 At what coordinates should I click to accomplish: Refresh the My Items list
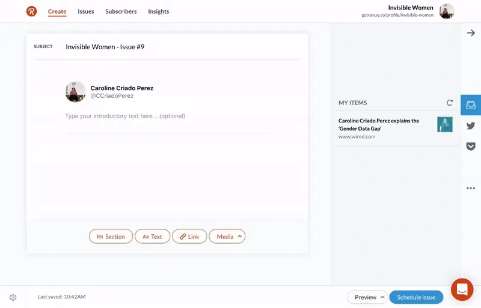(449, 103)
